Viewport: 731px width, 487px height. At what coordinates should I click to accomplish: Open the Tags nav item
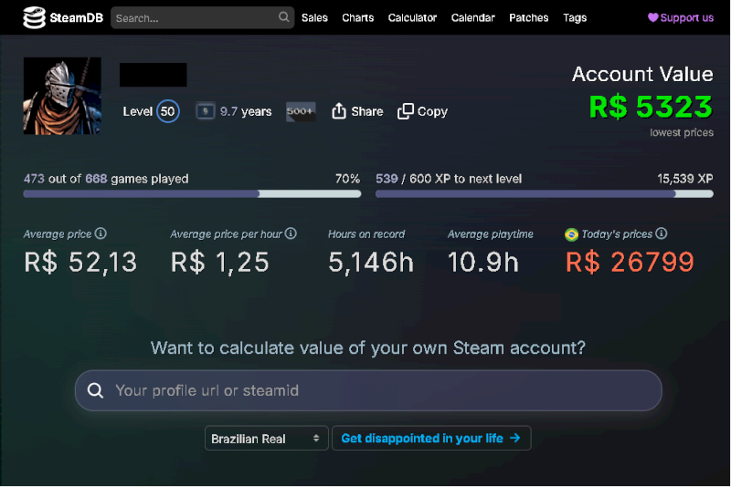tap(575, 17)
